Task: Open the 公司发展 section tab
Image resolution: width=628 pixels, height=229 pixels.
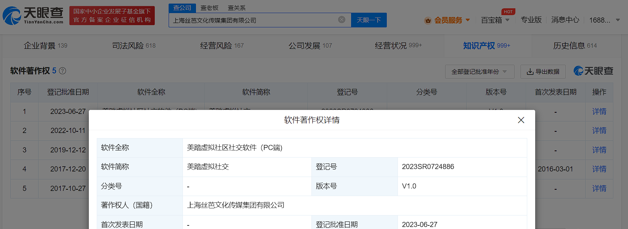Action: pos(310,46)
